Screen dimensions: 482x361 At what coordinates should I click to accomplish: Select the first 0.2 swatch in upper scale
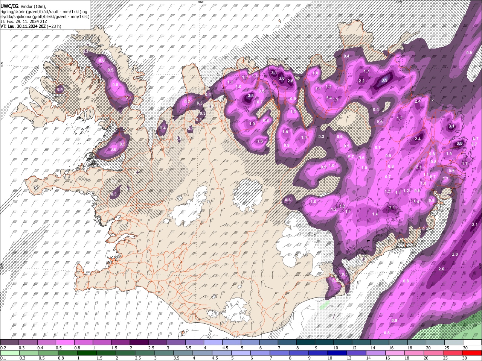click(10, 342)
